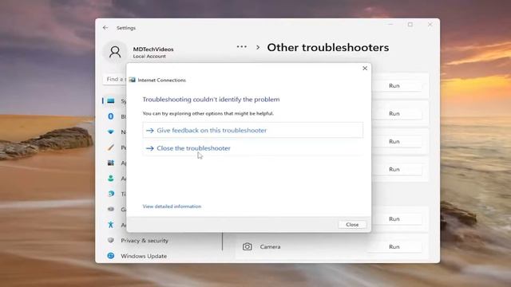Click the Run button just above Camera row
Image resolution: width=511 pixels, height=287 pixels.
(x=394, y=219)
